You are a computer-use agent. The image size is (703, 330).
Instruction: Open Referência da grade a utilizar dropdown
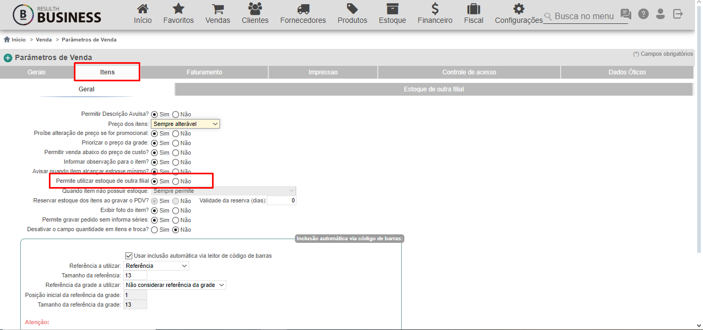pyautogui.click(x=175, y=285)
